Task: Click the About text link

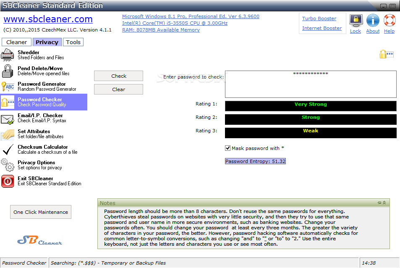Action: point(373,31)
